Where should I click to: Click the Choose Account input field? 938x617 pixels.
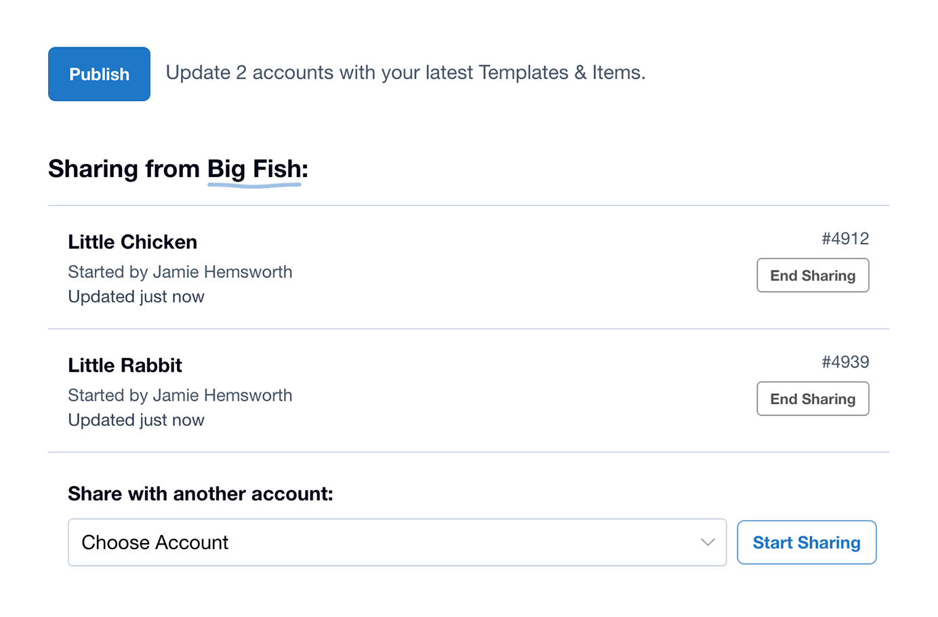tap(271, 542)
